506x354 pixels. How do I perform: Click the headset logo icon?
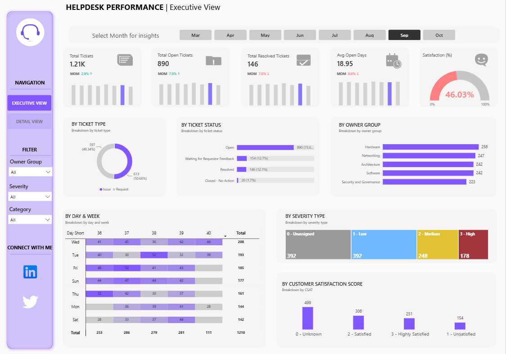(30, 32)
